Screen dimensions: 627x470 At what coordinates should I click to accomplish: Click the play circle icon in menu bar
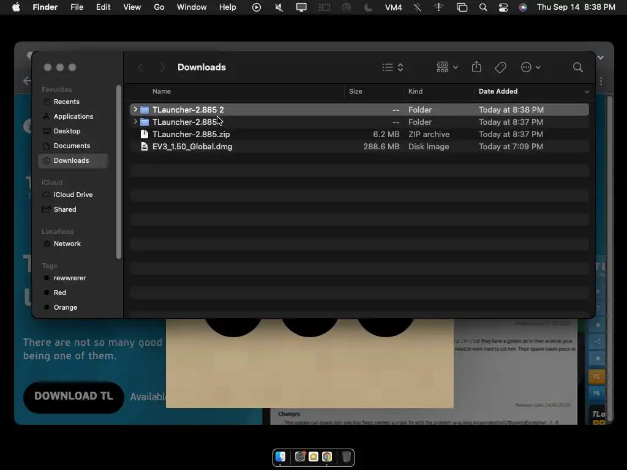[257, 7]
